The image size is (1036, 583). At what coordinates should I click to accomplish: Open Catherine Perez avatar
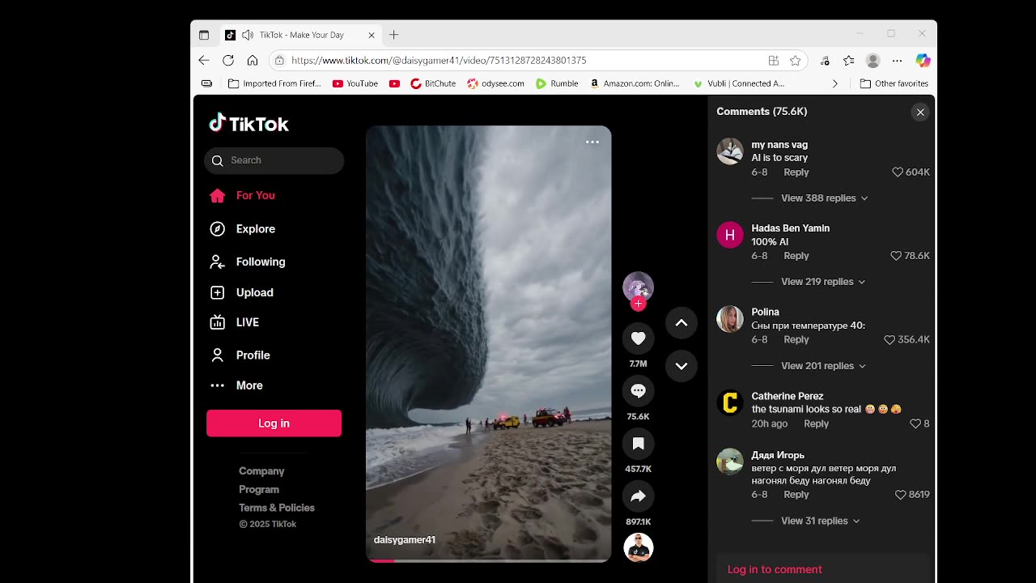(730, 402)
